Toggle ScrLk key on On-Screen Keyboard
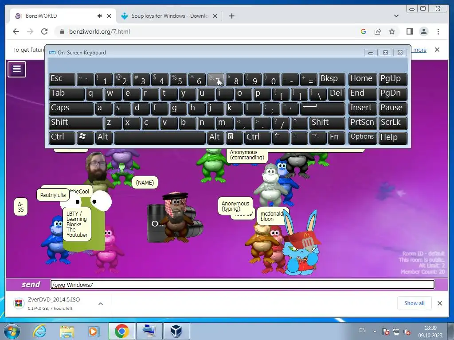 tap(393, 123)
